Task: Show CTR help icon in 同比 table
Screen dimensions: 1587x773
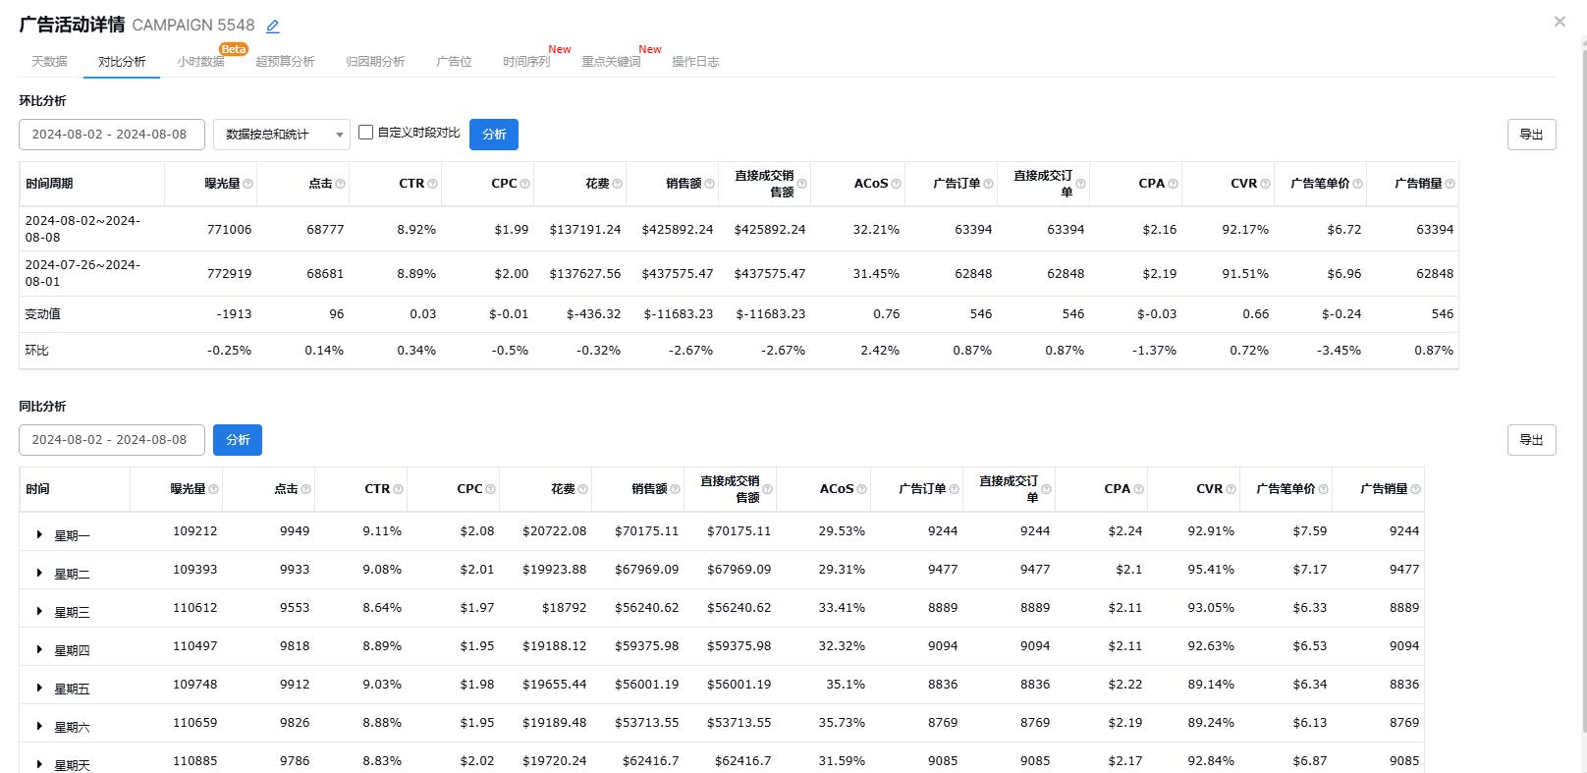Action: (x=398, y=489)
